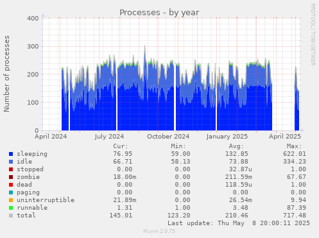The image size is (319, 238).
Task: Click zombie average value 211.59m
Action: (239, 177)
